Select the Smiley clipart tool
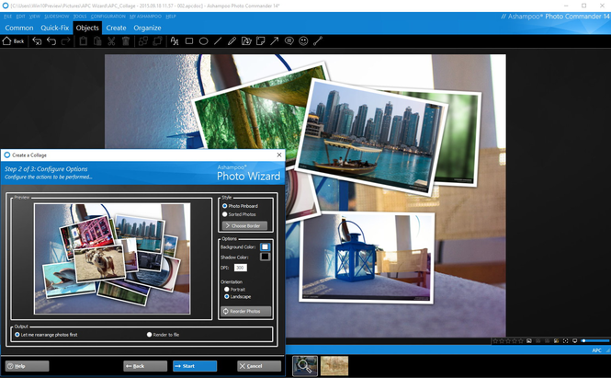Image resolution: width=611 pixels, height=378 pixels. click(x=303, y=41)
